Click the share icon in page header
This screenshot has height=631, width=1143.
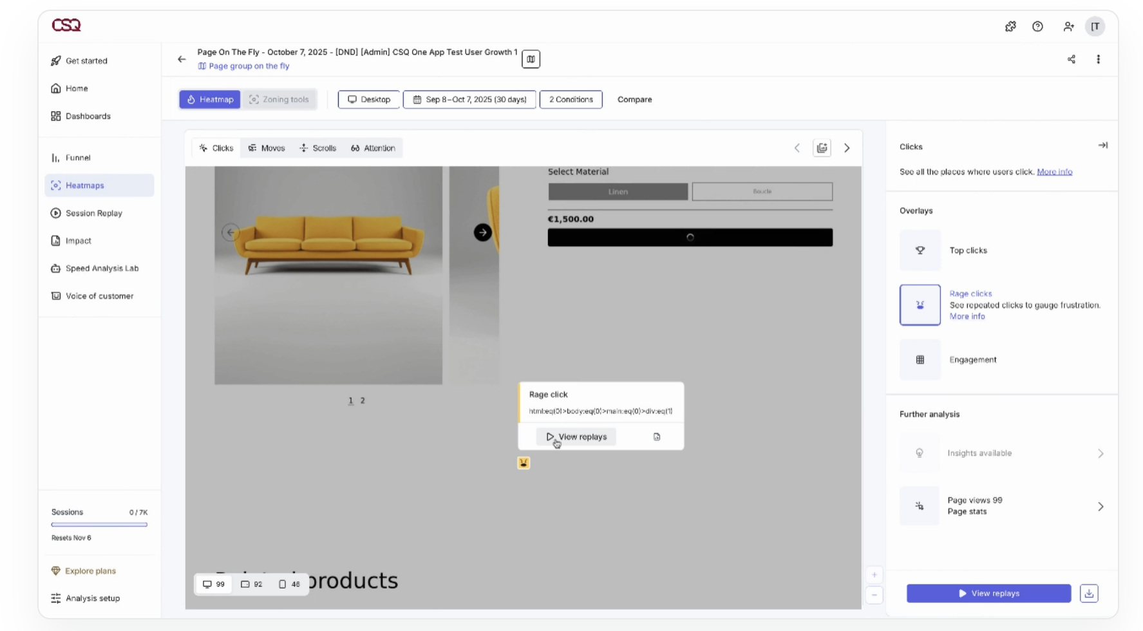[1071, 59]
